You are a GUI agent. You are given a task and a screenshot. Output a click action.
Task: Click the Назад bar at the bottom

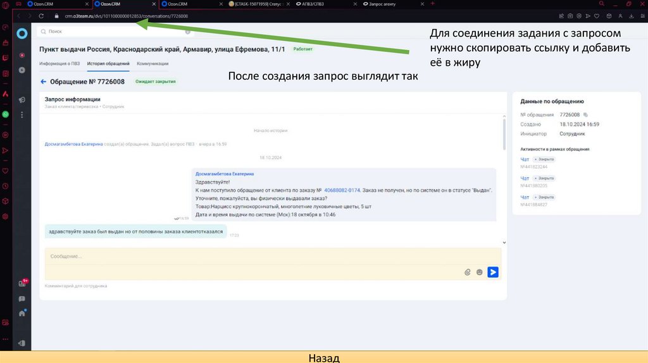point(324,357)
